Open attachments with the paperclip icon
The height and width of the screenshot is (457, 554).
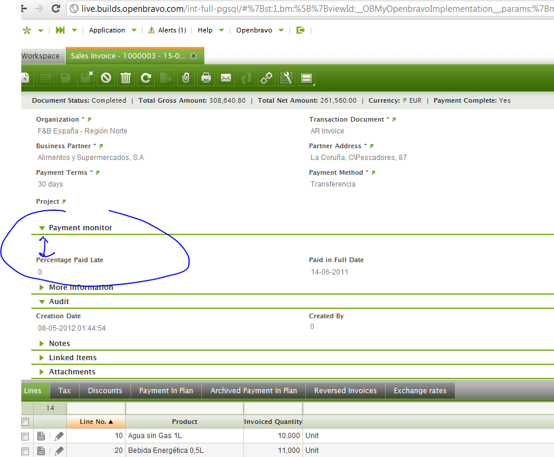click(186, 77)
